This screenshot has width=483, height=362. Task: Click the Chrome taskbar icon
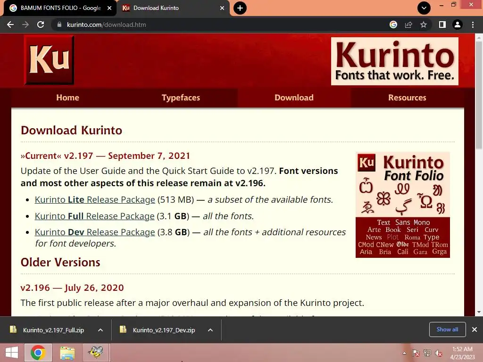pos(38,353)
